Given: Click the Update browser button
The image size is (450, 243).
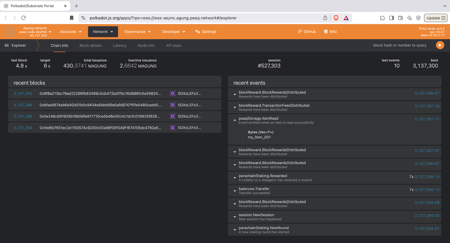Looking at the screenshot, I should pyautogui.click(x=436, y=18).
